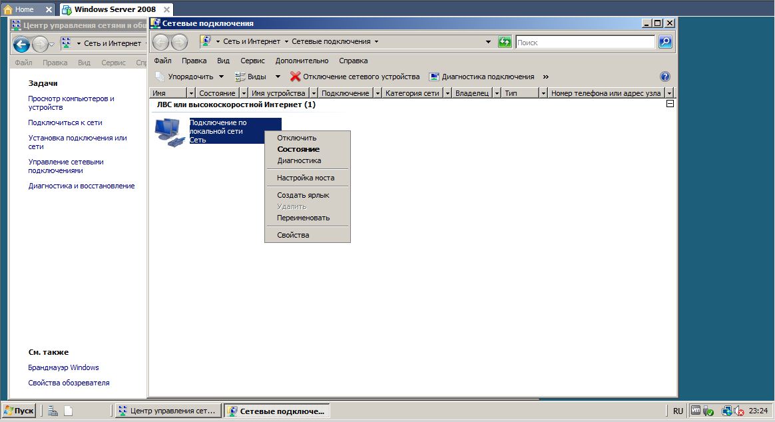This screenshot has height=422, width=775.
Task: Click the blank document quick launch icon
Action: 68,411
